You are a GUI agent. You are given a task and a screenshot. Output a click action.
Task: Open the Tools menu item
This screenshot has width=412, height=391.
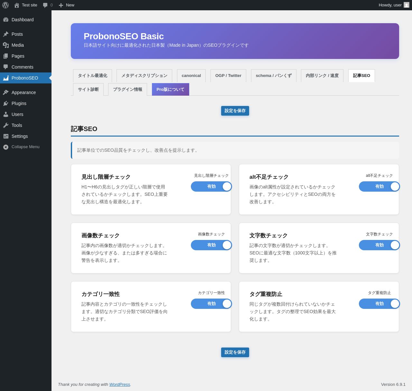click(x=26, y=125)
